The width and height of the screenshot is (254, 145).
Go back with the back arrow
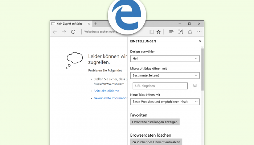[x=54, y=32]
